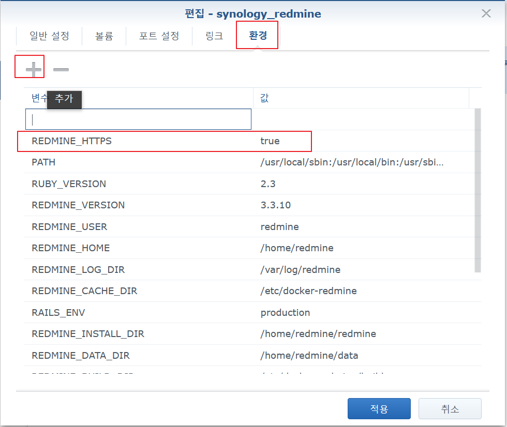The height and width of the screenshot is (427, 507).
Task: Click the minus icon to remove variable
Action: click(61, 69)
